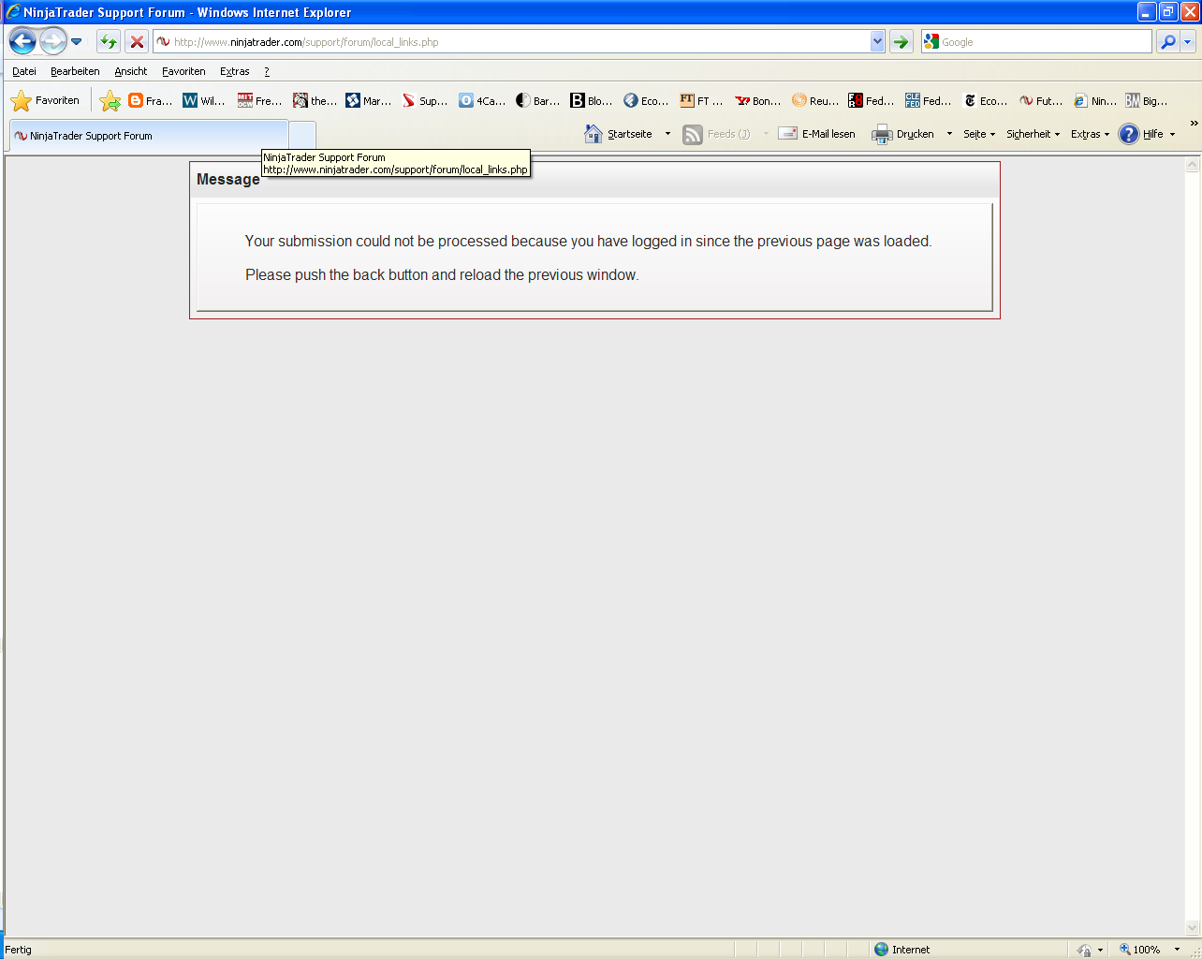Open the 'Fre...' favorites bar link
Image resolution: width=1202 pixels, height=959 pixels.
tap(259, 100)
